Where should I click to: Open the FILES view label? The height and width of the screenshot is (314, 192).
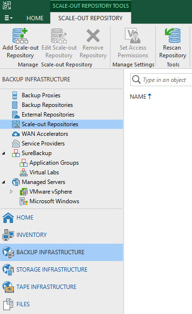click(x=23, y=304)
